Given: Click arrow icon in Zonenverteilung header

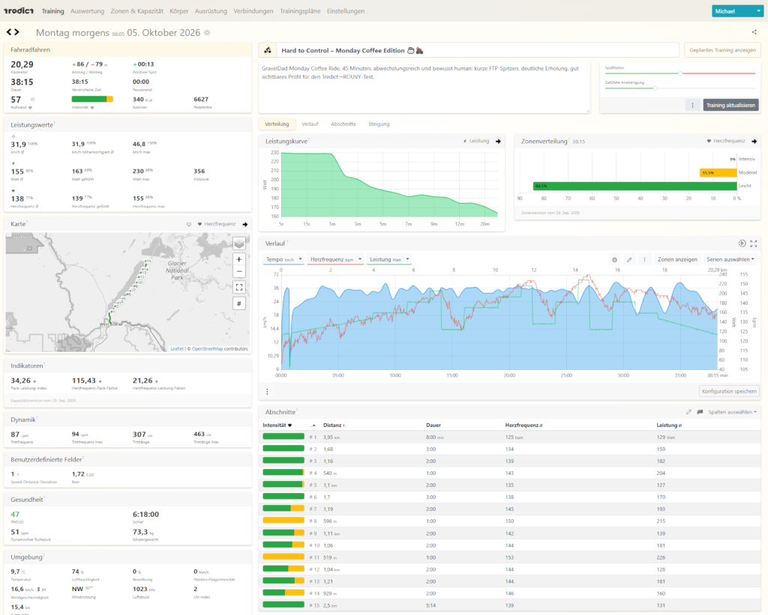Looking at the screenshot, I should (754, 142).
